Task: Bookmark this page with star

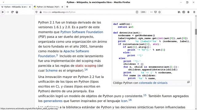Action: (159, 12)
